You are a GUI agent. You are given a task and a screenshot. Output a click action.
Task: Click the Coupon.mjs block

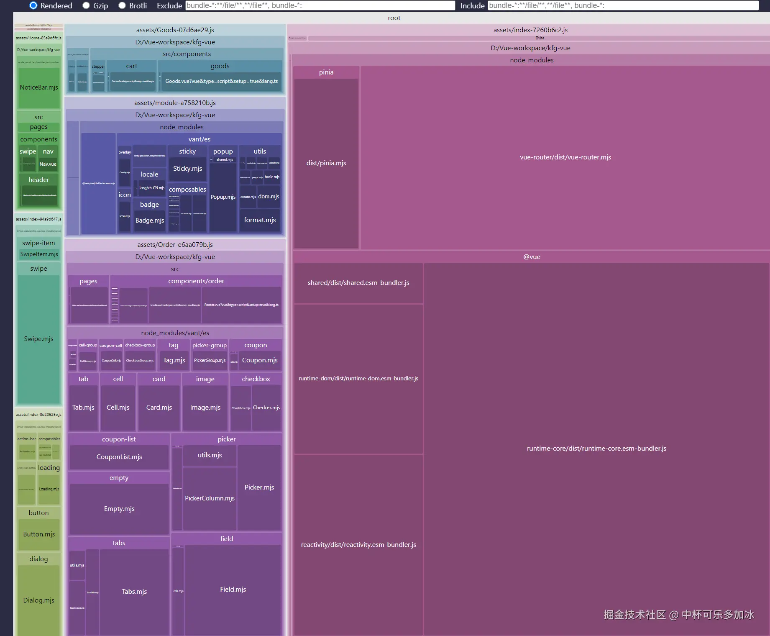coord(260,360)
